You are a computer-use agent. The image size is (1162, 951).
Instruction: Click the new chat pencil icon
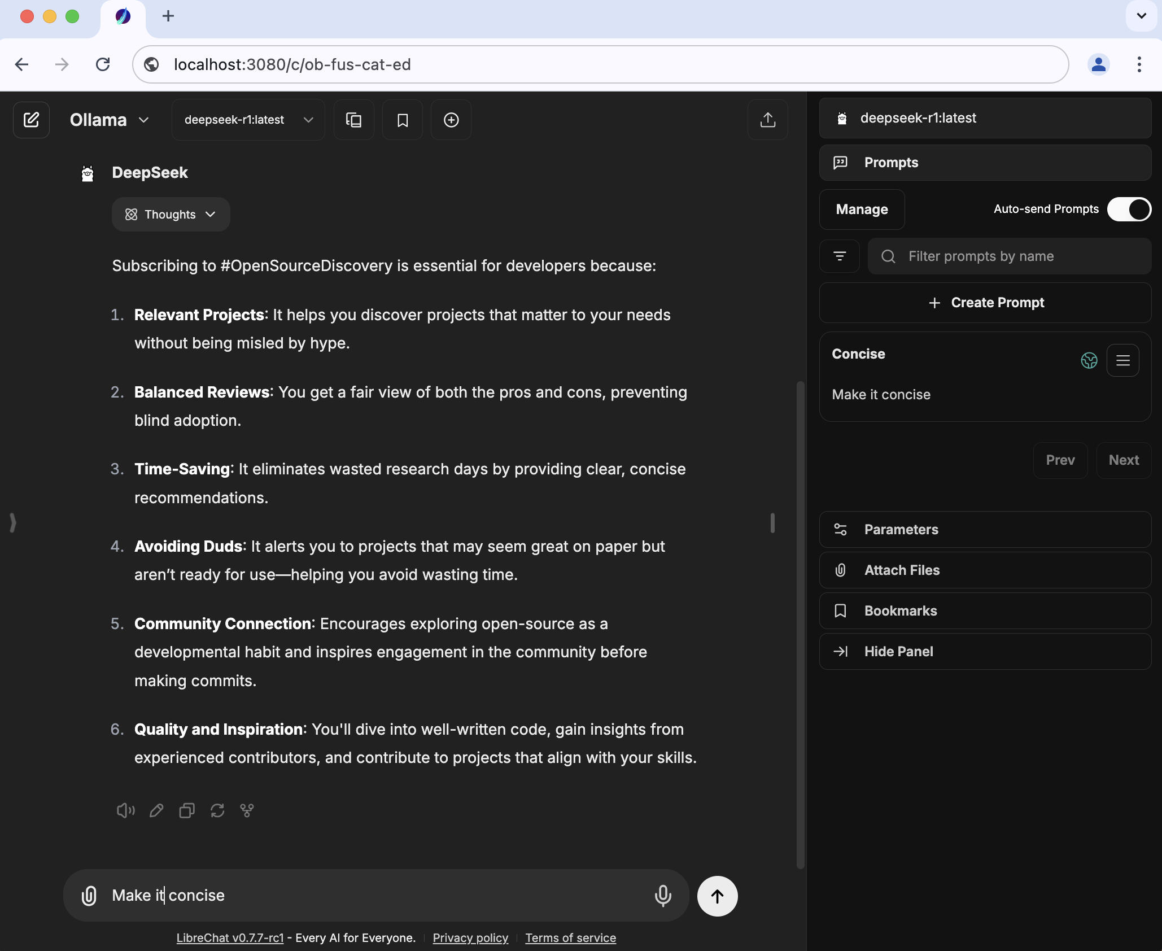coord(32,120)
